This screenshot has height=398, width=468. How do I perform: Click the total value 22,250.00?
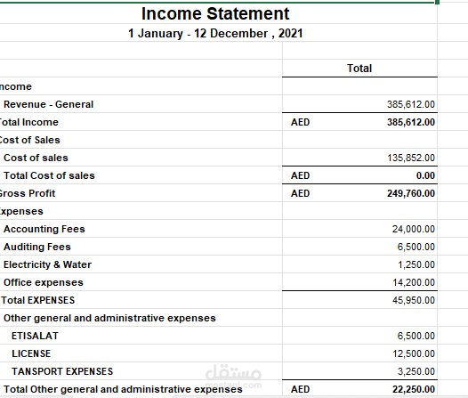414,389
